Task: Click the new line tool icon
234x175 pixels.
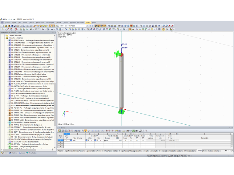Action: [x=7, y=29]
